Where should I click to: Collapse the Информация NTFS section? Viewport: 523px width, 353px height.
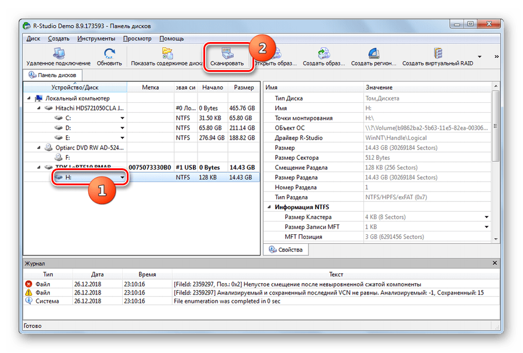coord(269,207)
